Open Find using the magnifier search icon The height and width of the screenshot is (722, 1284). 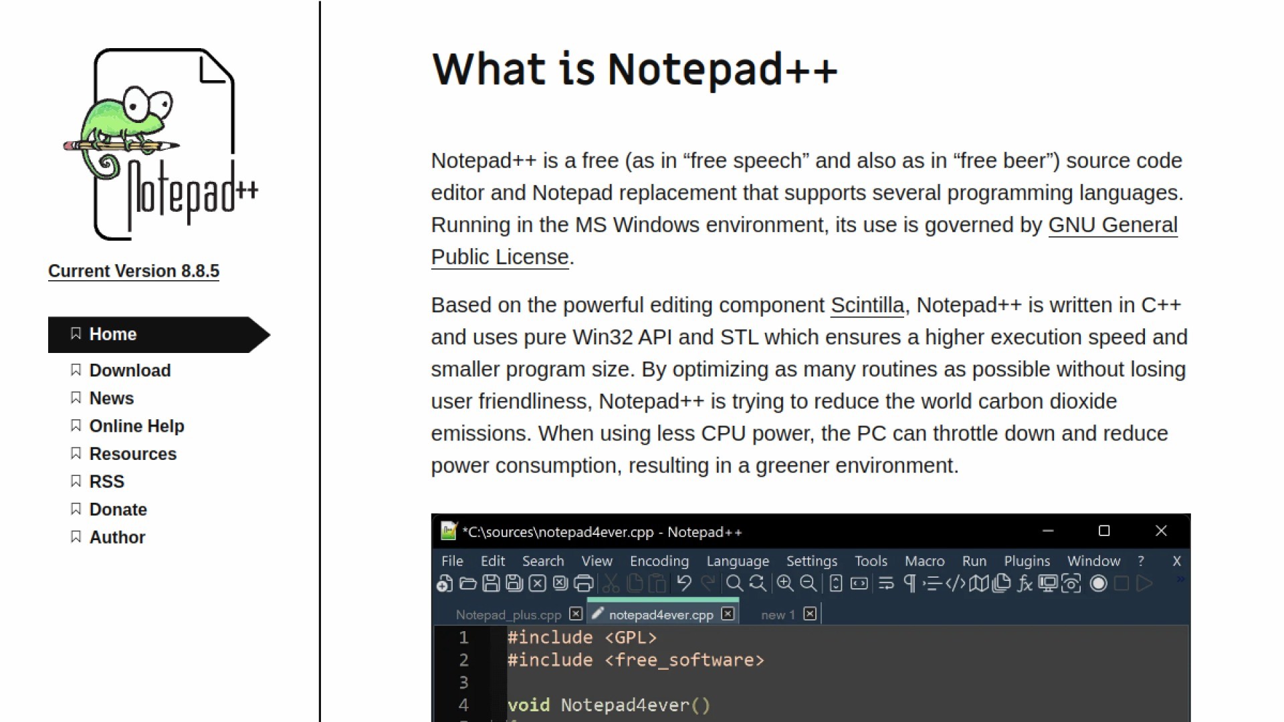pyautogui.click(x=734, y=584)
